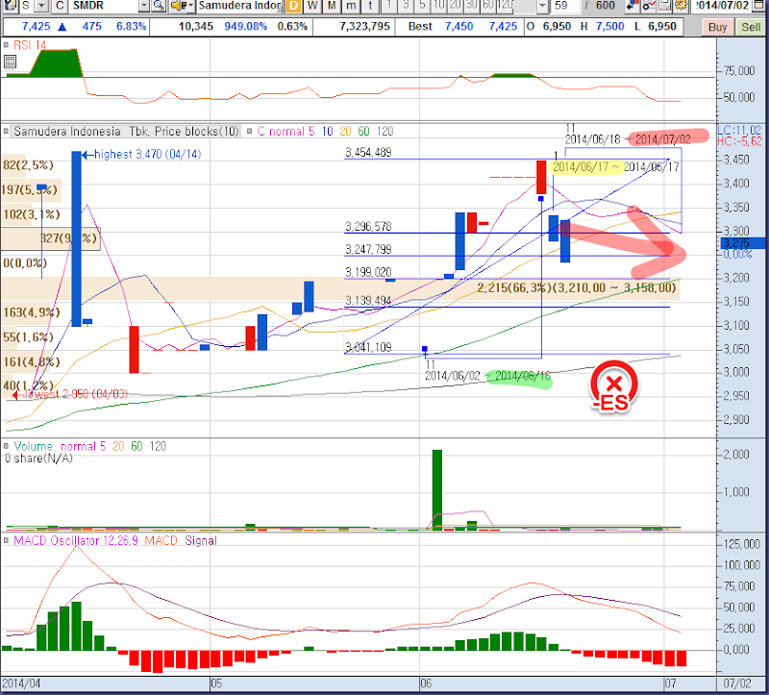
Task: Select the Monthly (M) period
Action: pyautogui.click(x=332, y=6)
